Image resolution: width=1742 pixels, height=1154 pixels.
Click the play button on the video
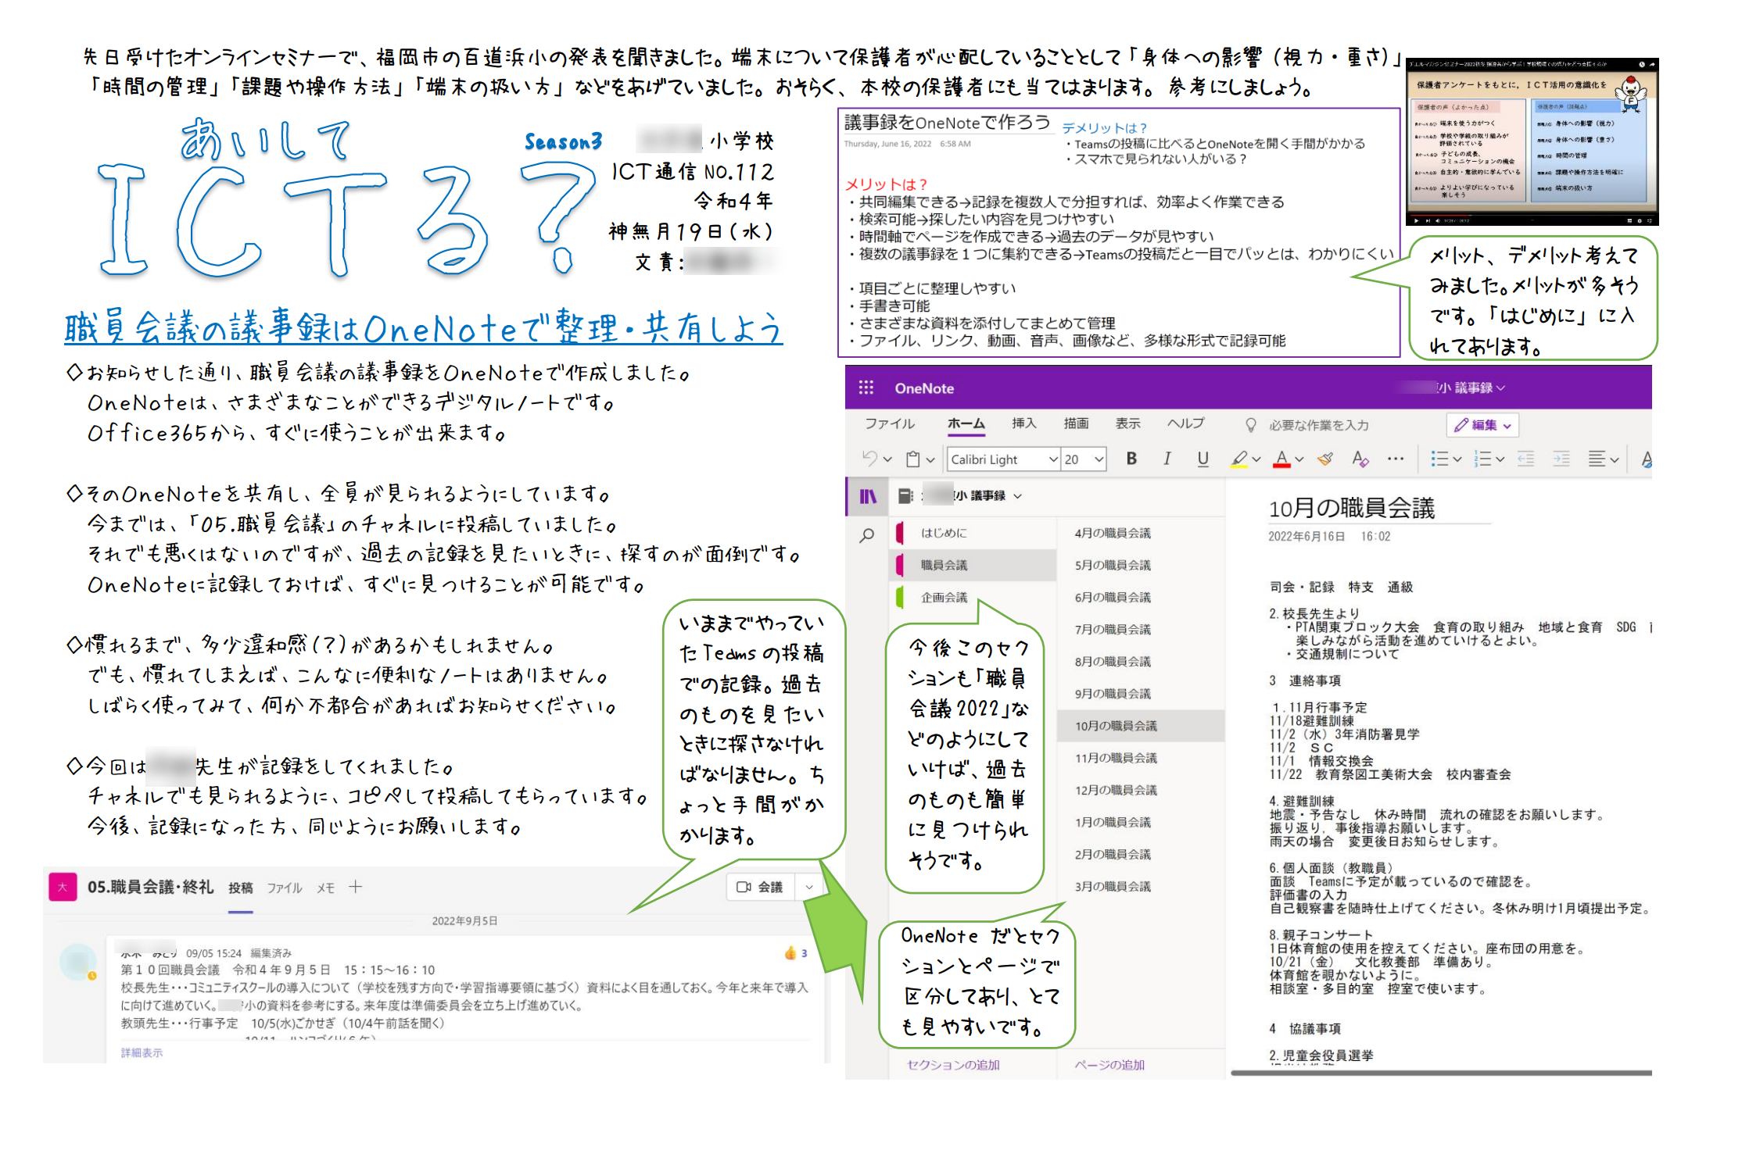tap(1416, 220)
